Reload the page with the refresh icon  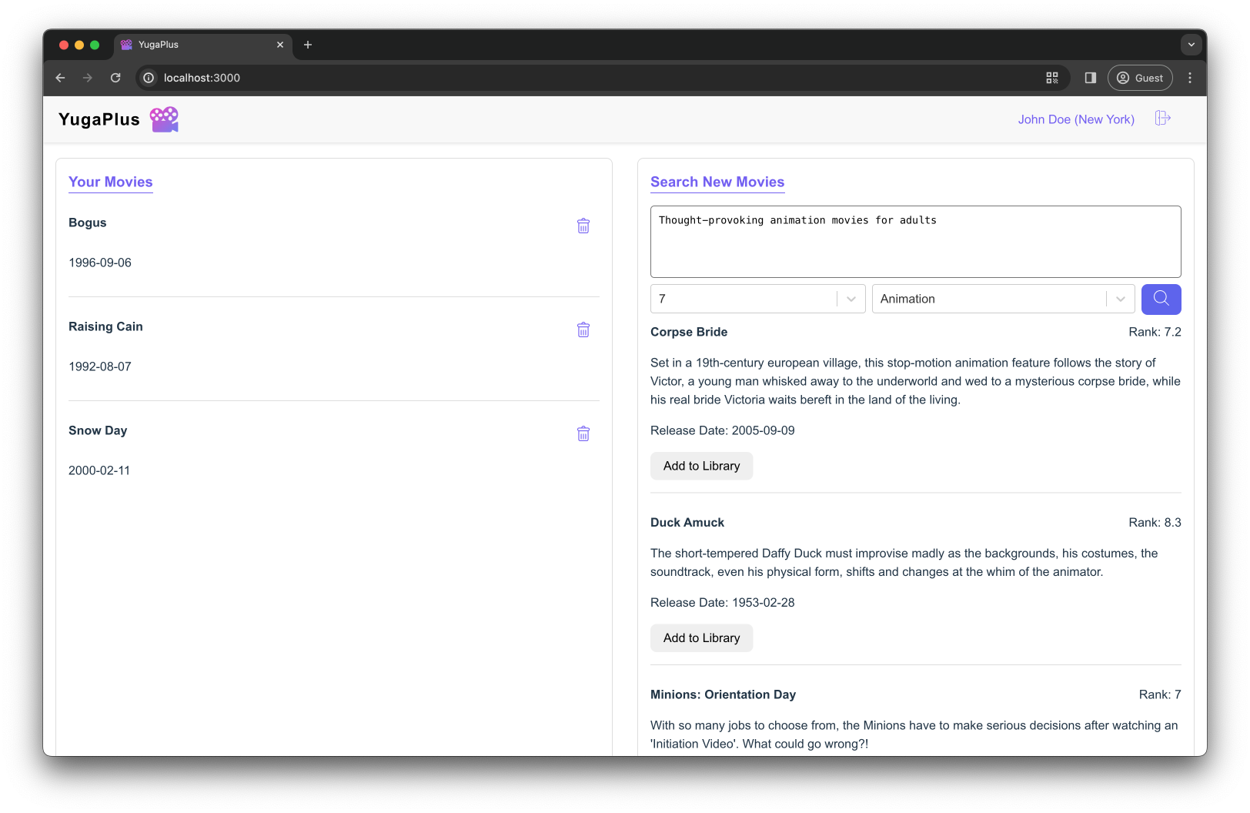pyautogui.click(x=115, y=78)
